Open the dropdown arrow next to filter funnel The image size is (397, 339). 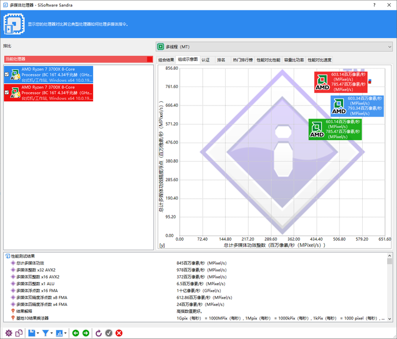52,333
